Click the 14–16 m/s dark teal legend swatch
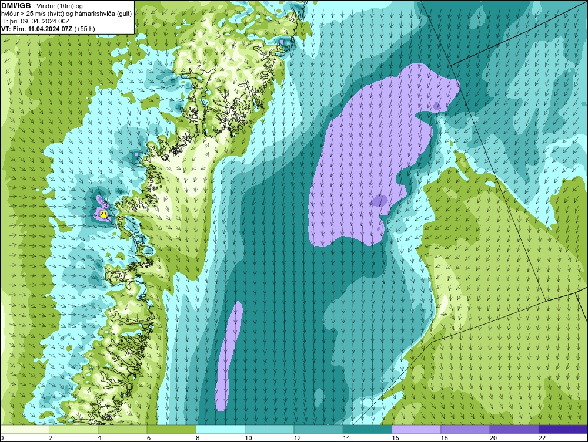 [367, 429]
